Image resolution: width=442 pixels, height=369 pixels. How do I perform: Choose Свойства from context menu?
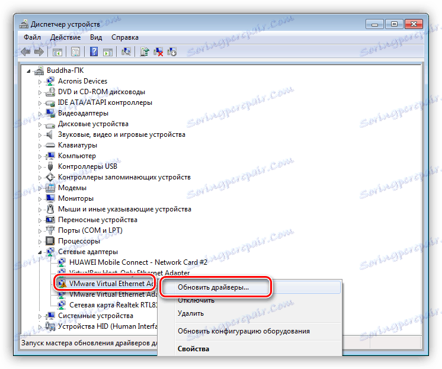point(250,349)
